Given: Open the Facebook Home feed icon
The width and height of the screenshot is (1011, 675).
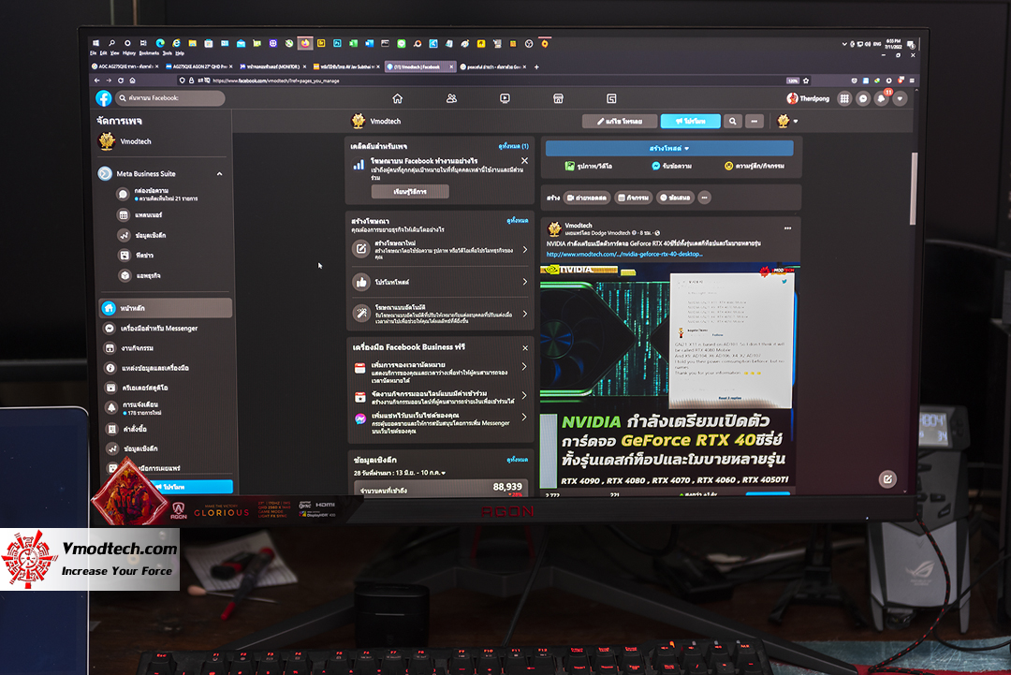Looking at the screenshot, I should [397, 98].
